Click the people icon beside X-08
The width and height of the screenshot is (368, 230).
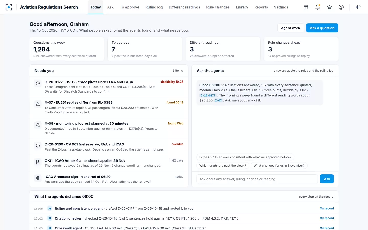pyautogui.click(x=38, y=125)
